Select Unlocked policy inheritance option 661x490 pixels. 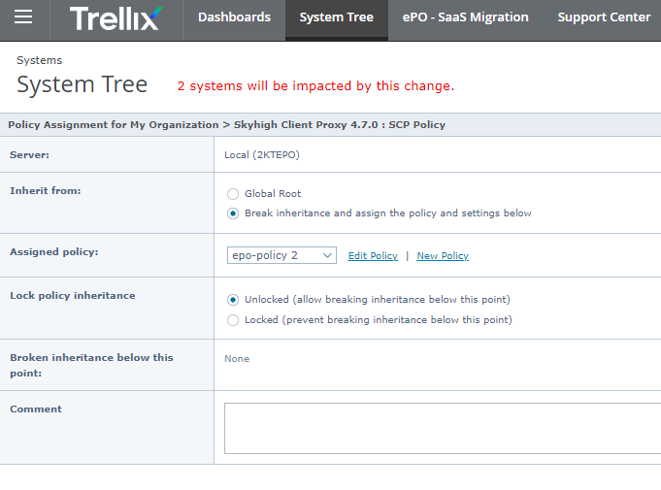(233, 300)
